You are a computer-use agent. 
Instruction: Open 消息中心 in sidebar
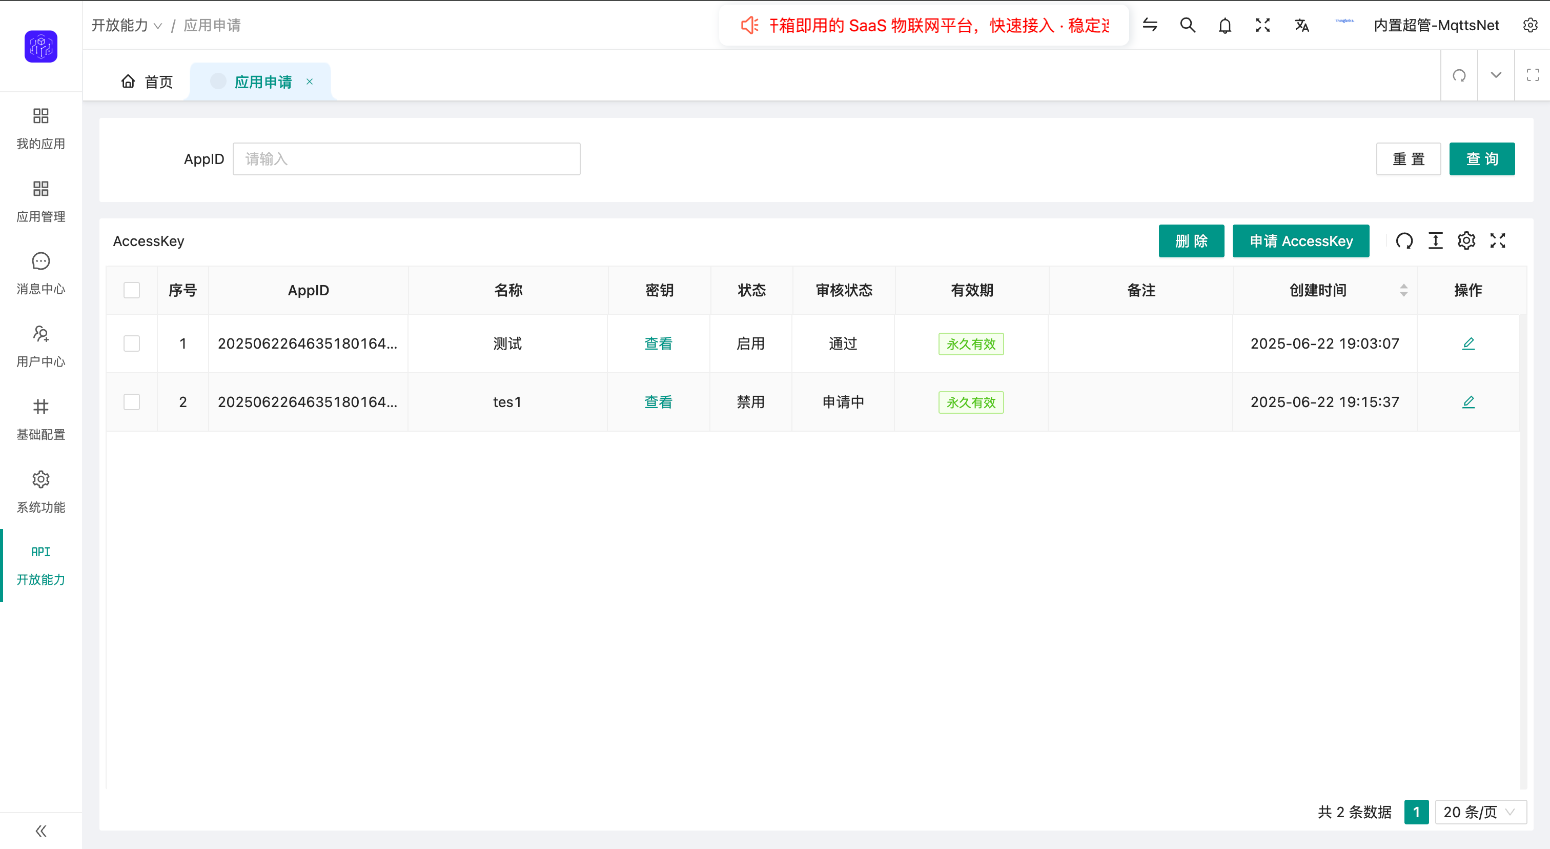click(41, 274)
